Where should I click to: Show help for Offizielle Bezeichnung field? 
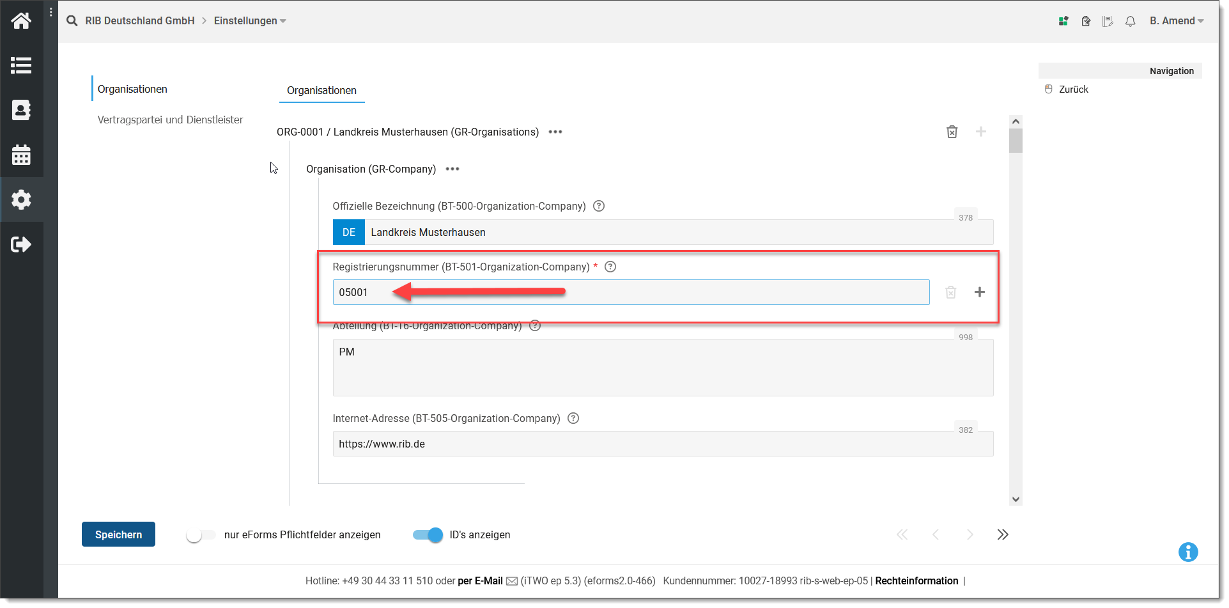[599, 206]
